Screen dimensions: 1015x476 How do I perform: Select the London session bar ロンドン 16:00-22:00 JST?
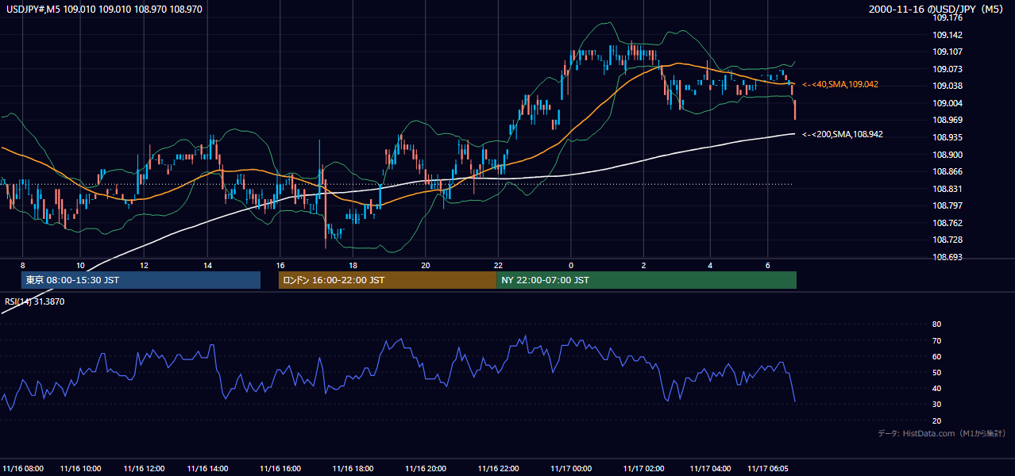point(388,280)
